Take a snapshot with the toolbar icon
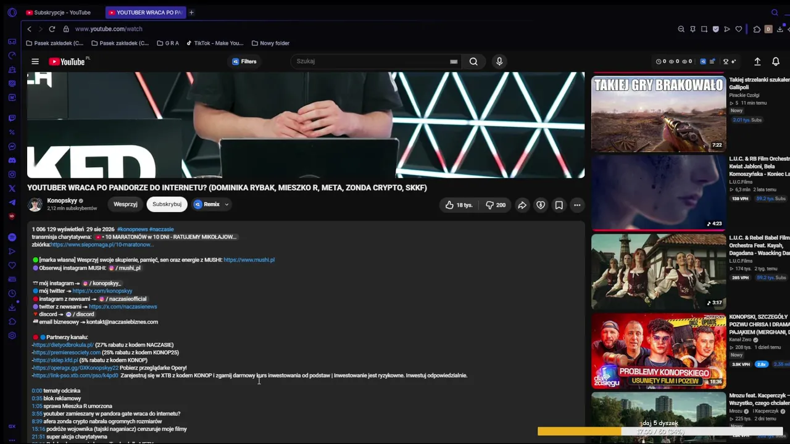The image size is (790, 444). 704,29
